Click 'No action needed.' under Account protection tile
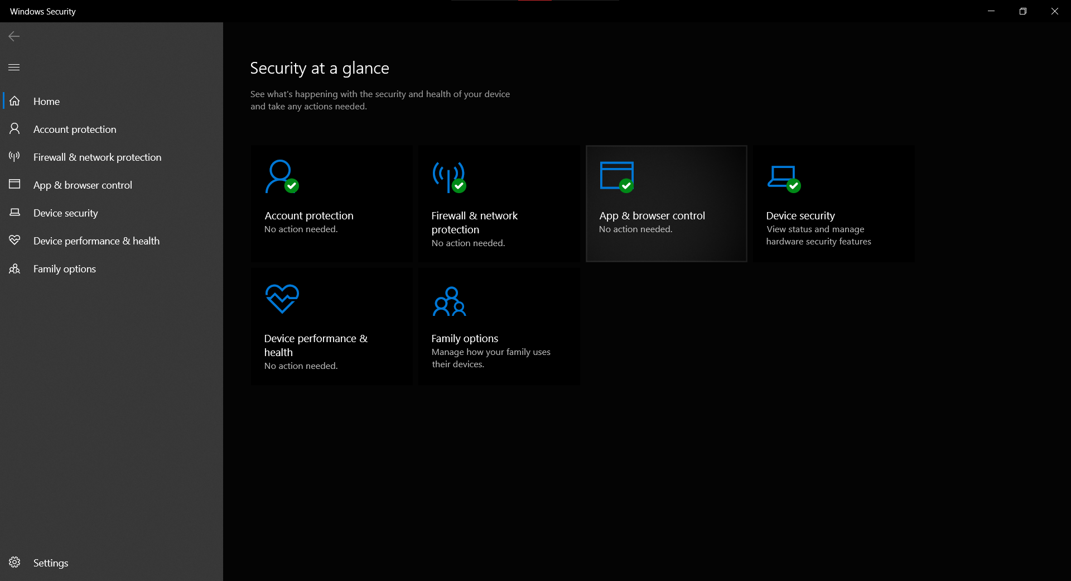1071x581 pixels. pos(301,229)
